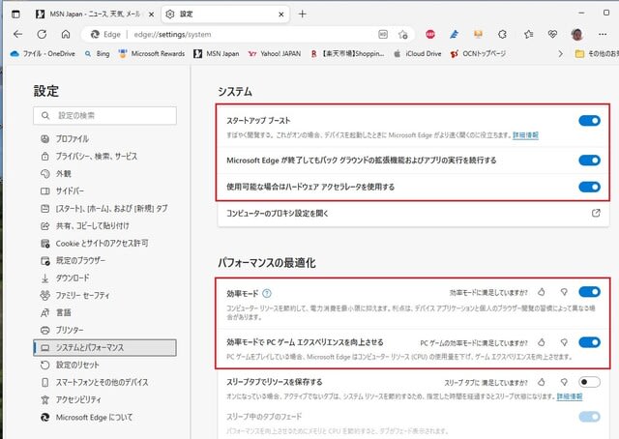Give thumbs down for スリープ タブ
Screen dimensions: 619x439
[564, 382]
